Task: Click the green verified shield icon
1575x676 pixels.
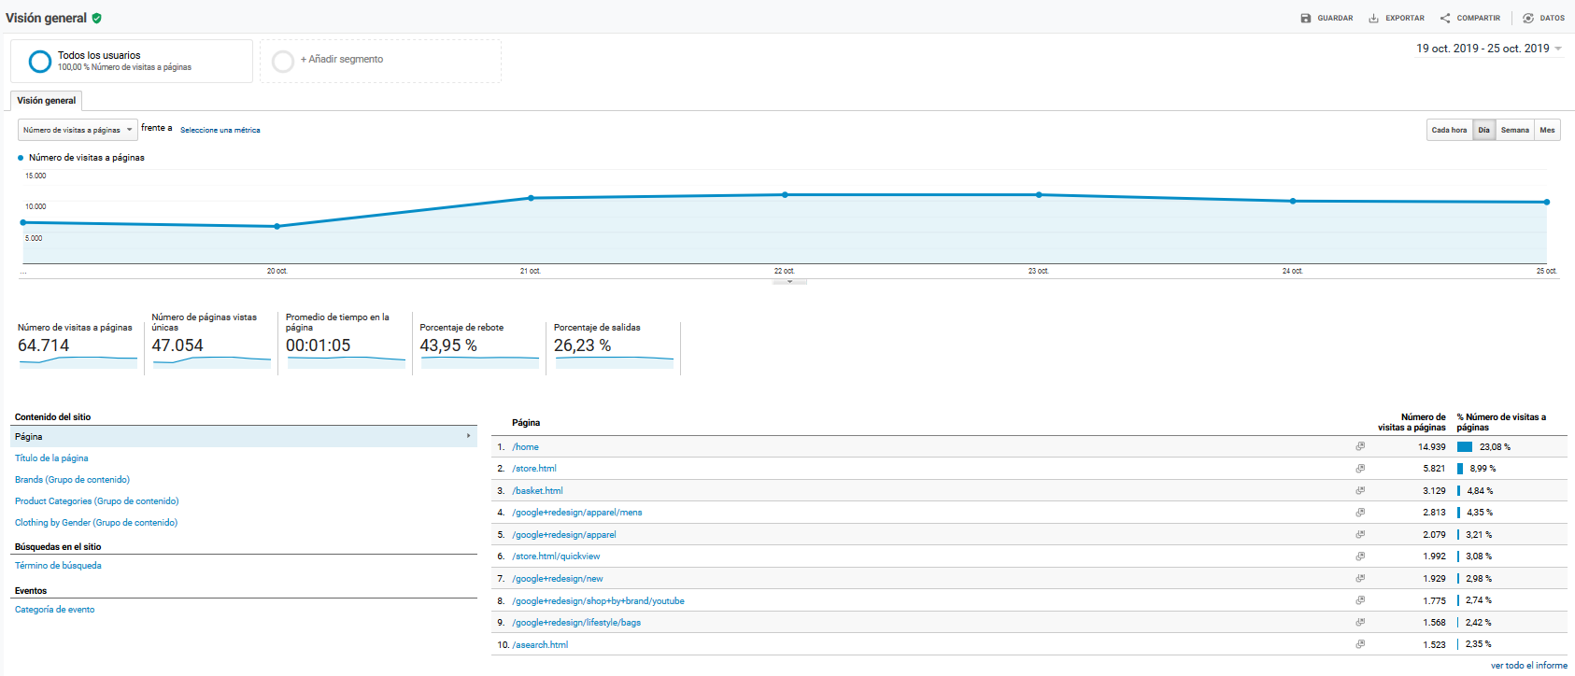Action: pos(97,18)
